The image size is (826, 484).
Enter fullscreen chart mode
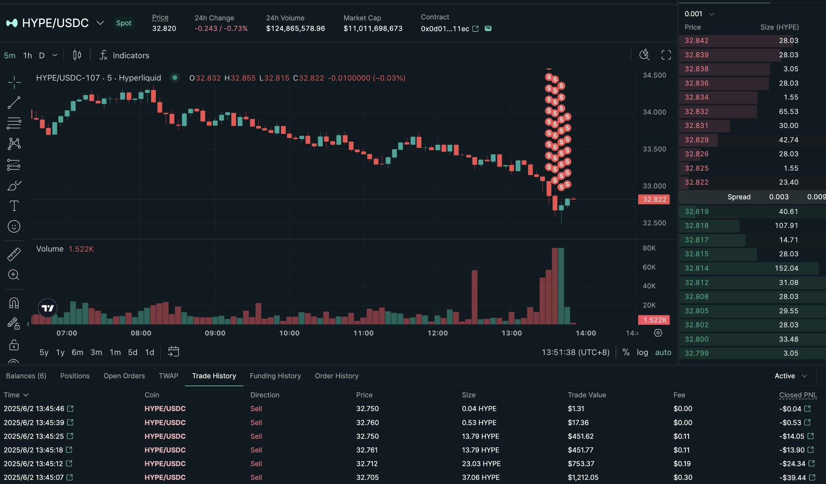(x=666, y=55)
